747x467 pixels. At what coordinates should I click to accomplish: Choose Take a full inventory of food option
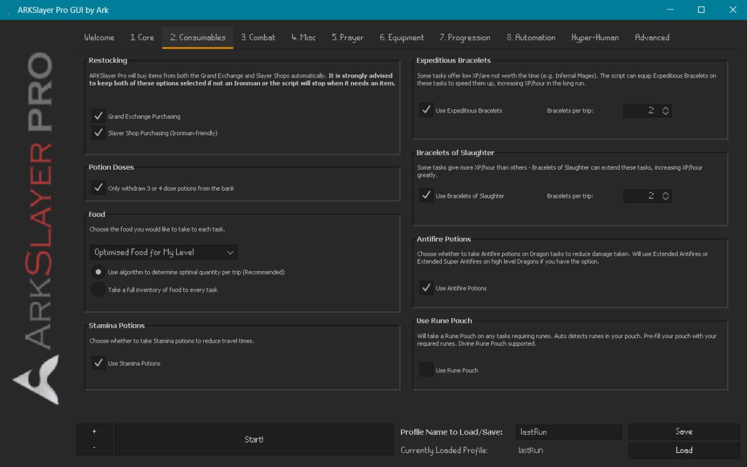tap(98, 289)
